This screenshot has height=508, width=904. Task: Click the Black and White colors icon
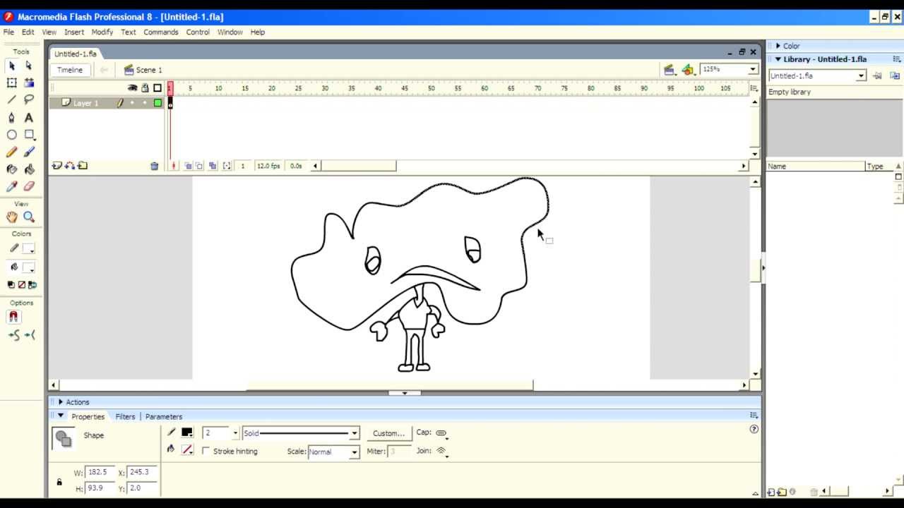coord(11,285)
